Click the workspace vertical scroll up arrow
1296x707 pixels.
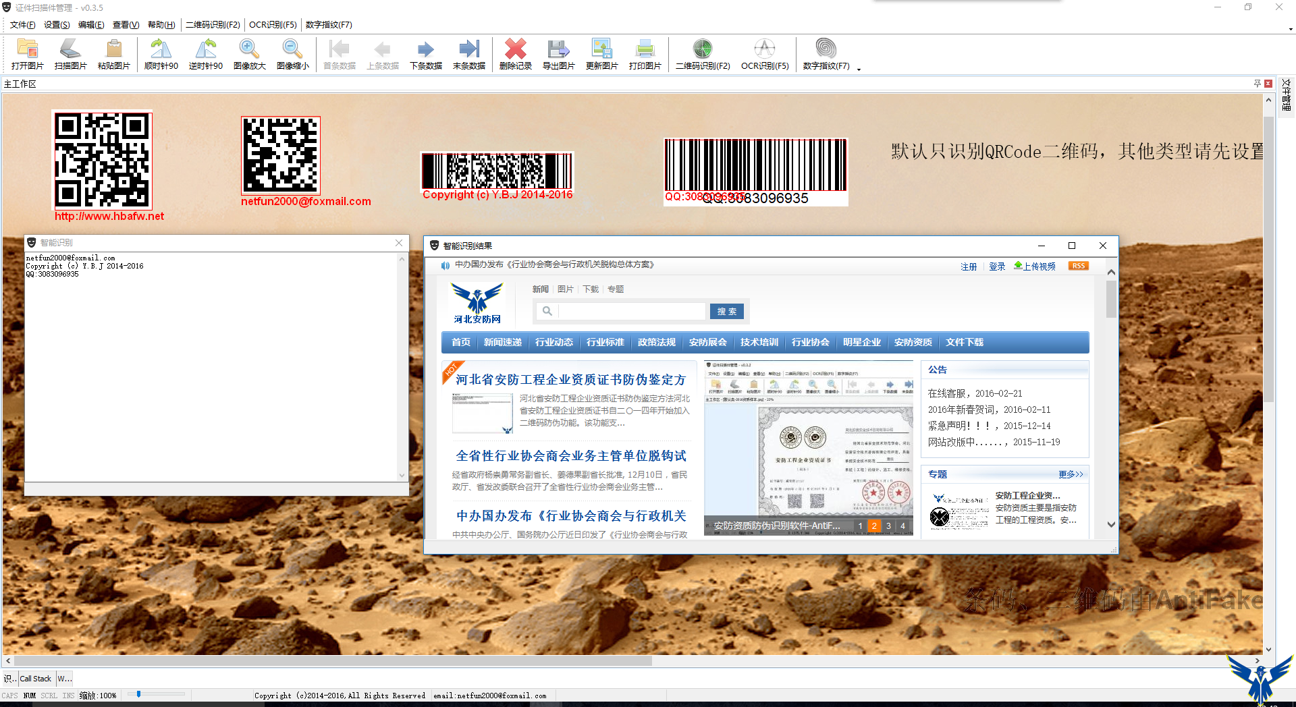click(1268, 100)
